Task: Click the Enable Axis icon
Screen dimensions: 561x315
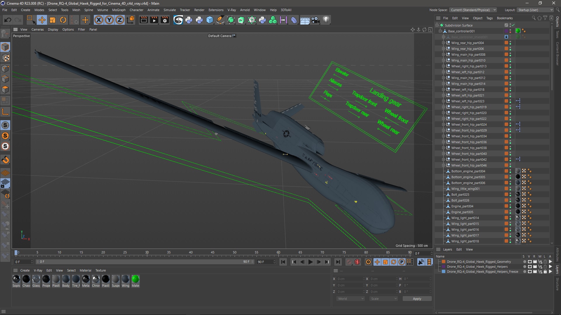Action: click(5, 112)
